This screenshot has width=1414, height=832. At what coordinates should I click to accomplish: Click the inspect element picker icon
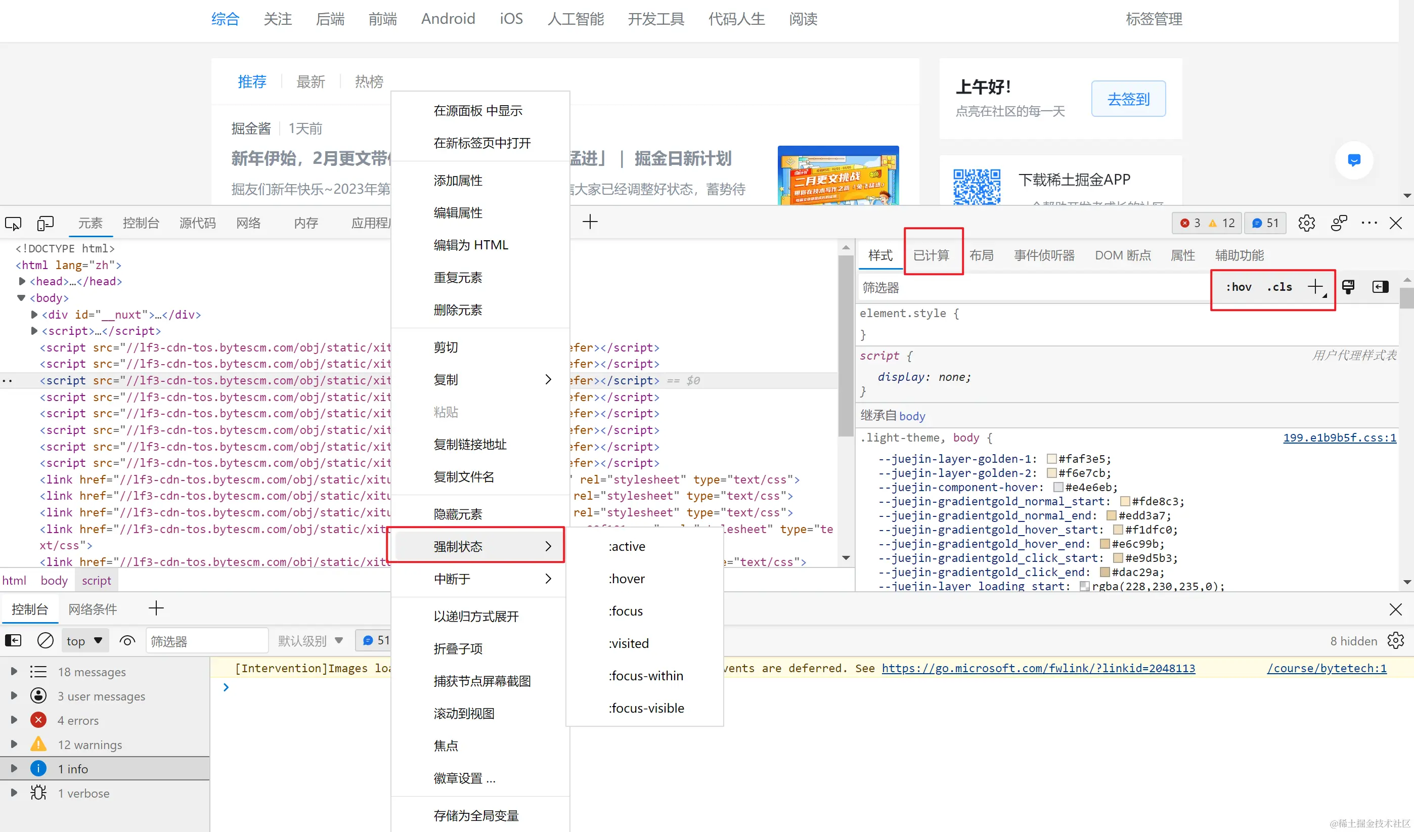(x=13, y=223)
